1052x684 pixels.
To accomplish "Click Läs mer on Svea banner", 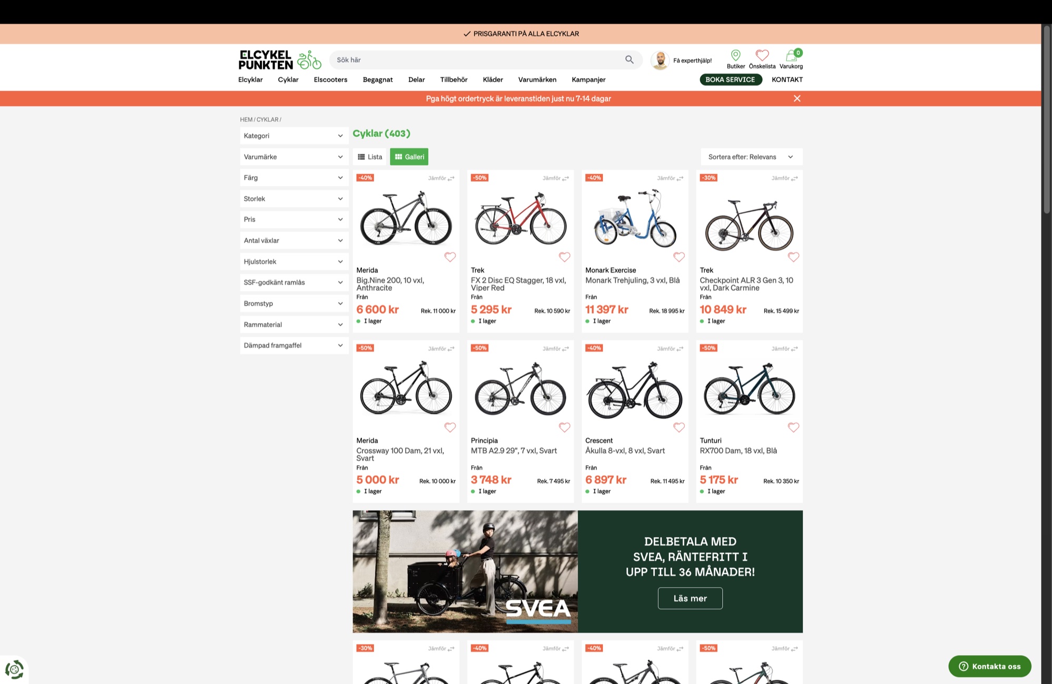I will 690,598.
